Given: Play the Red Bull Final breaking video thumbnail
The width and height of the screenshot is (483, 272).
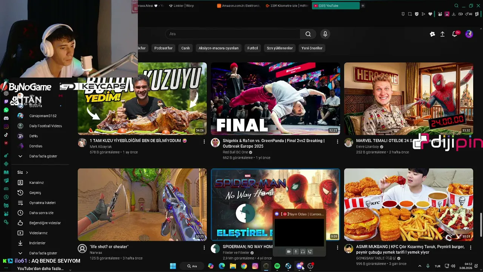Looking at the screenshot, I should [275, 99].
